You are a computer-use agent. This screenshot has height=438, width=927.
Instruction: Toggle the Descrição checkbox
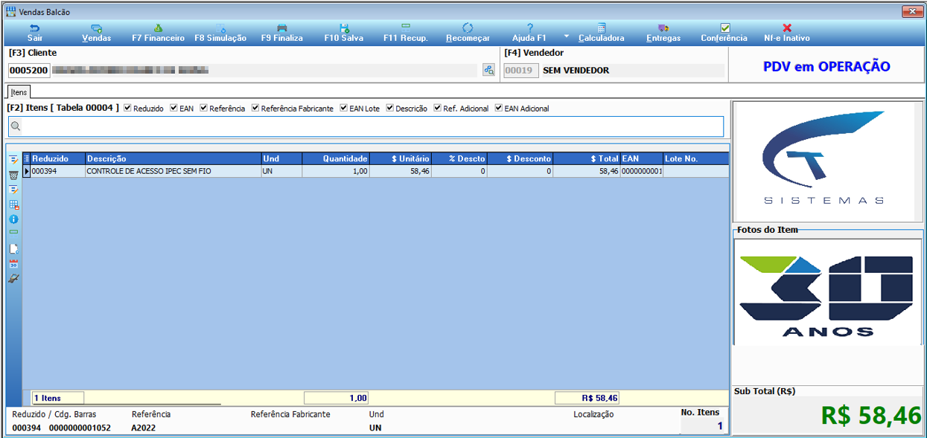390,109
